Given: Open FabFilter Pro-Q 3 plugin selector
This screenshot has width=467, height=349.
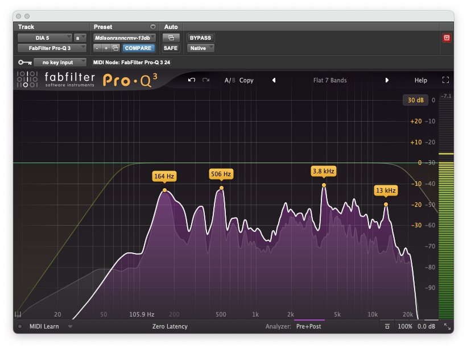Looking at the screenshot, I should (x=52, y=48).
